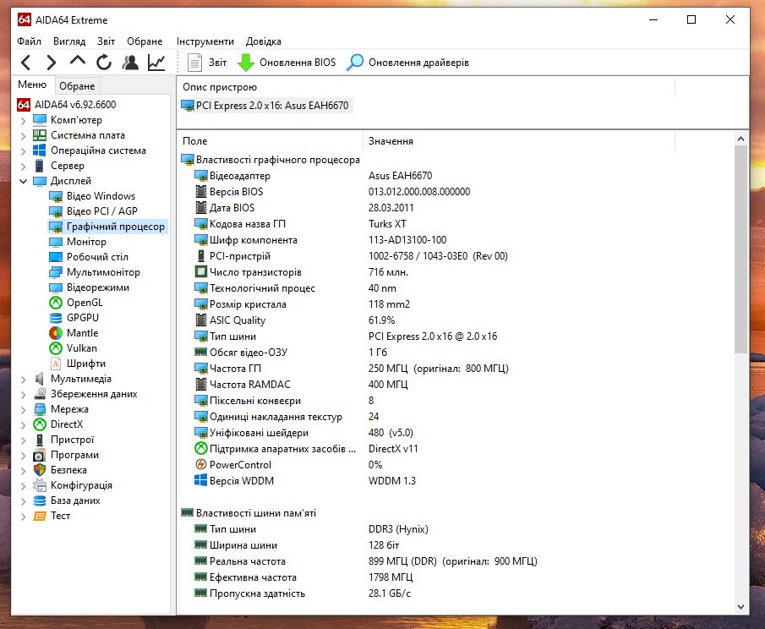
Task: Open the Обране menu in menu bar
Action: 145,41
